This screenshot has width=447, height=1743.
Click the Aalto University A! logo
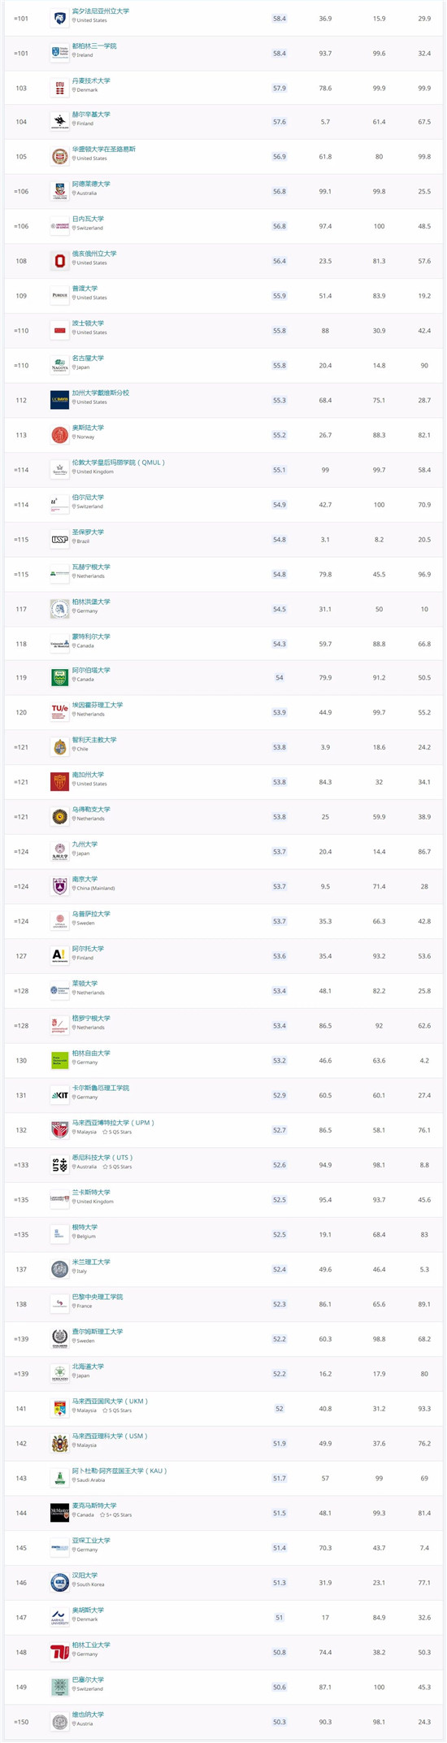[59, 956]
